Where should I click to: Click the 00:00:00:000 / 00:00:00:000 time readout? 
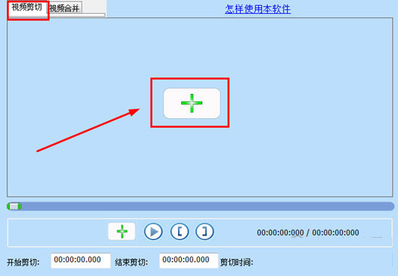pos(308,233)
